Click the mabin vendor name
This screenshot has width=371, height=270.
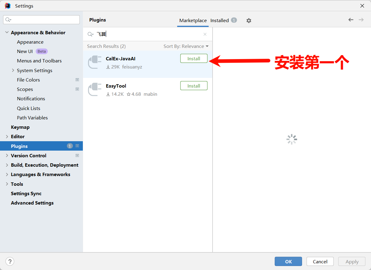coord(150,94)
